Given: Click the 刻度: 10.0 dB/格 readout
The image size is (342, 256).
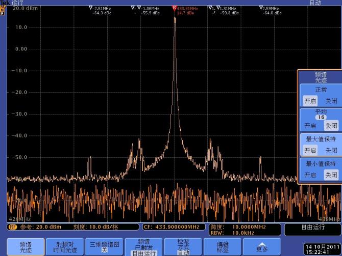Looking at the screenshot, I should 95,227.
